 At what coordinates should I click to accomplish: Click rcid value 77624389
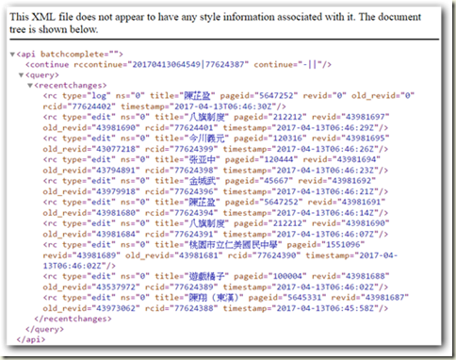coord(194,287)
